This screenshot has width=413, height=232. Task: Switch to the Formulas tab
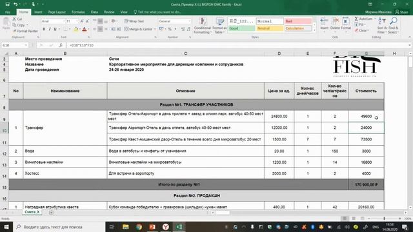(x=78, y=12)
